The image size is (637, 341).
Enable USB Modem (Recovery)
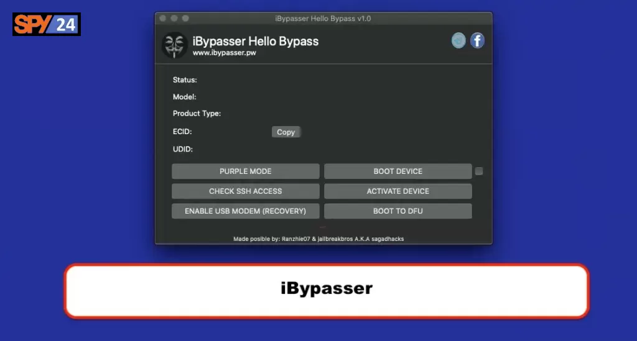coord(245,211)
